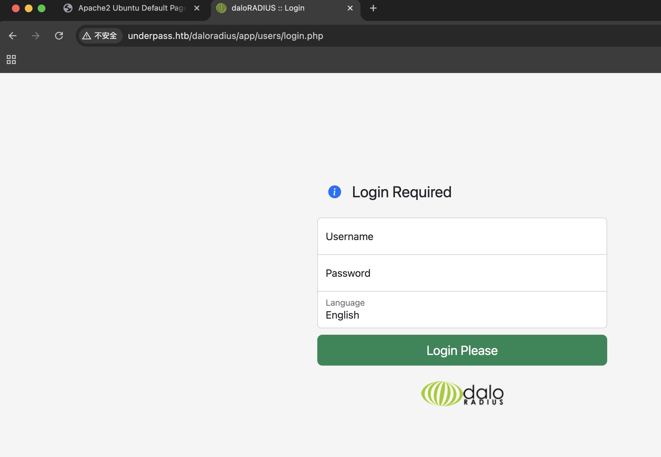The height and width of the screenshot is (457, 661).
Task: Open a new browser tab
Action: [373, 8]
